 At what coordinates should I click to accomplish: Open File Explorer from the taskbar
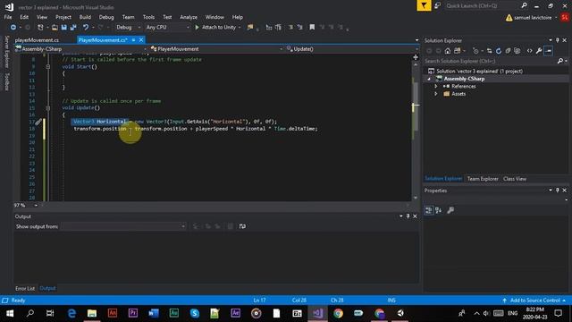pos(92,313)
